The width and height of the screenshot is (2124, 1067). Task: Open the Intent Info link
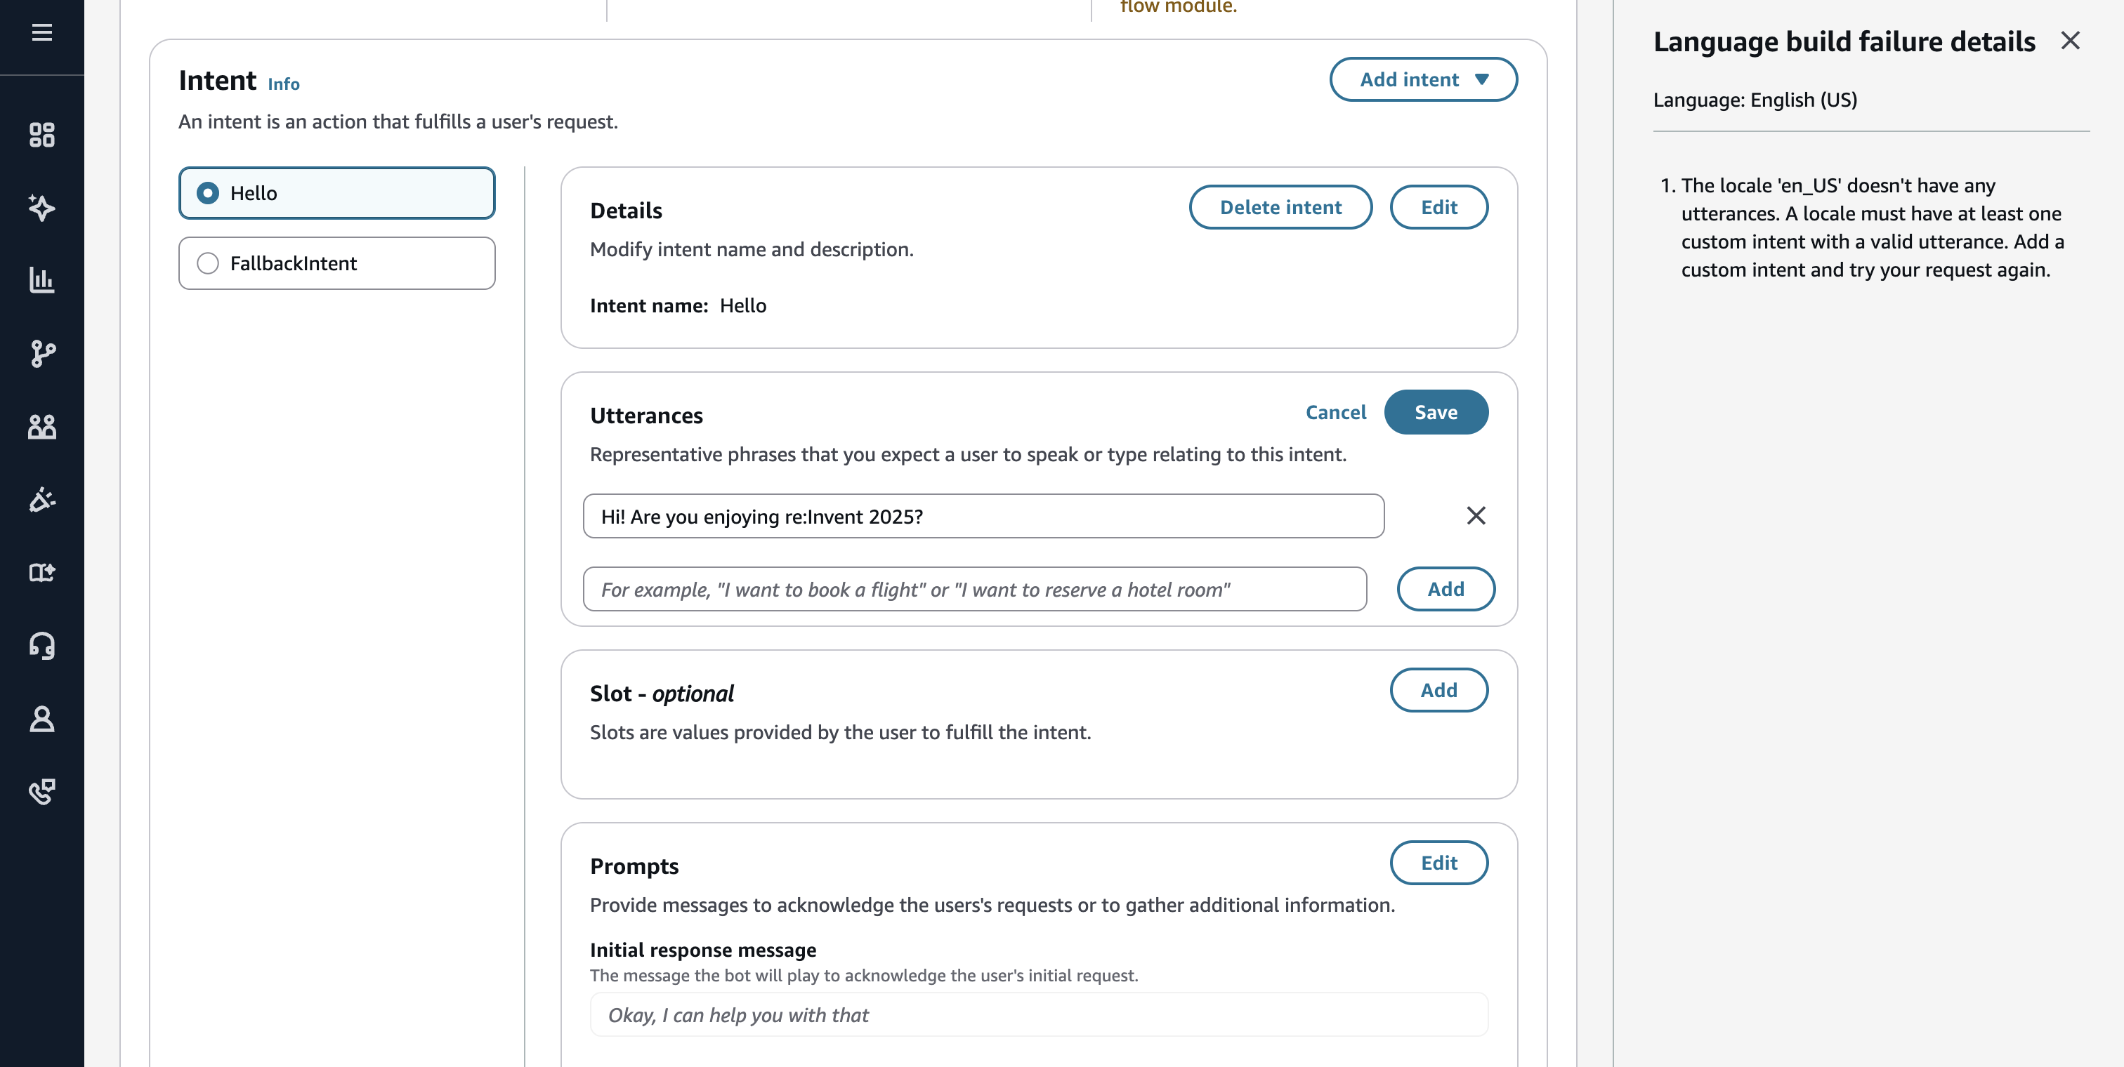click(x=283, y=84)
